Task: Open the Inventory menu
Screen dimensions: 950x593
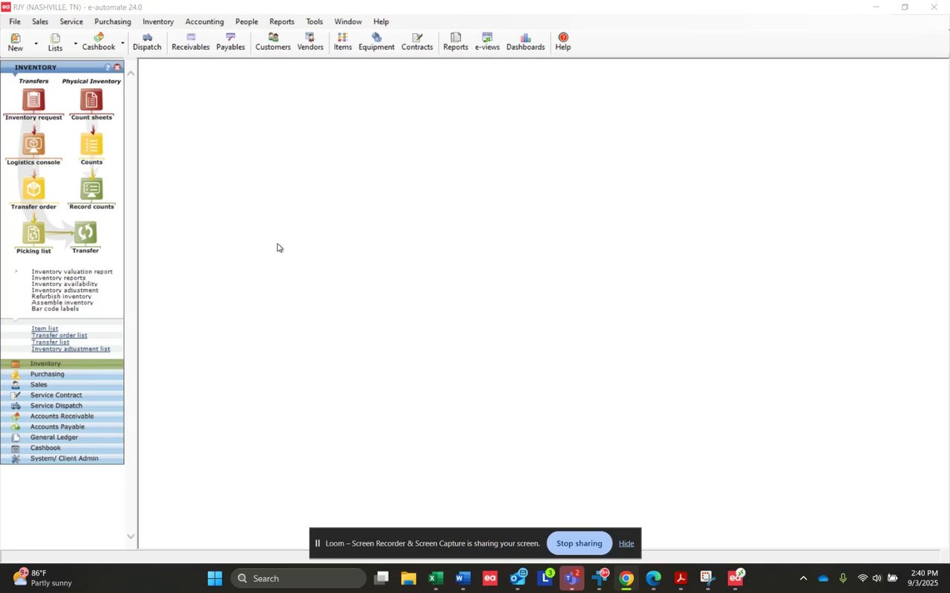Action: click(x=158, y=21)
